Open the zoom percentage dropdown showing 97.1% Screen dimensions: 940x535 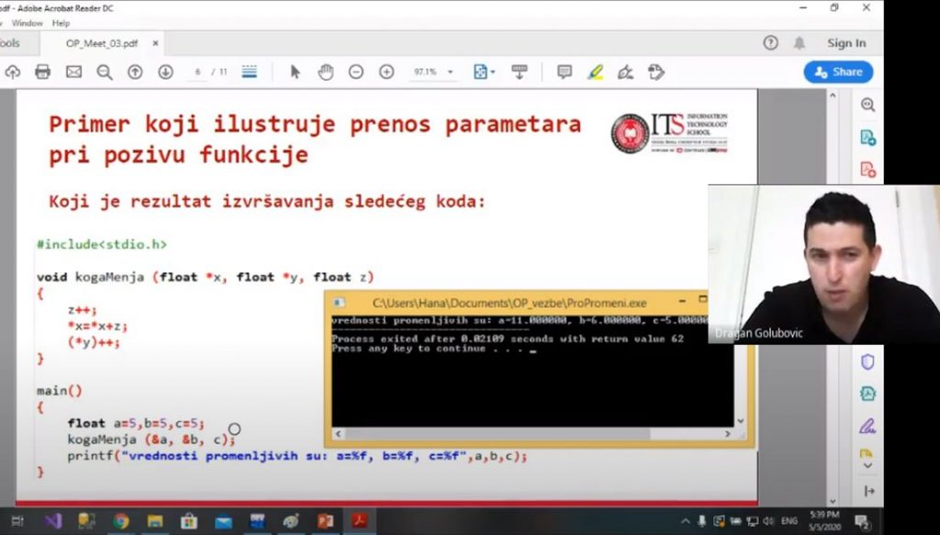point(434,72)
